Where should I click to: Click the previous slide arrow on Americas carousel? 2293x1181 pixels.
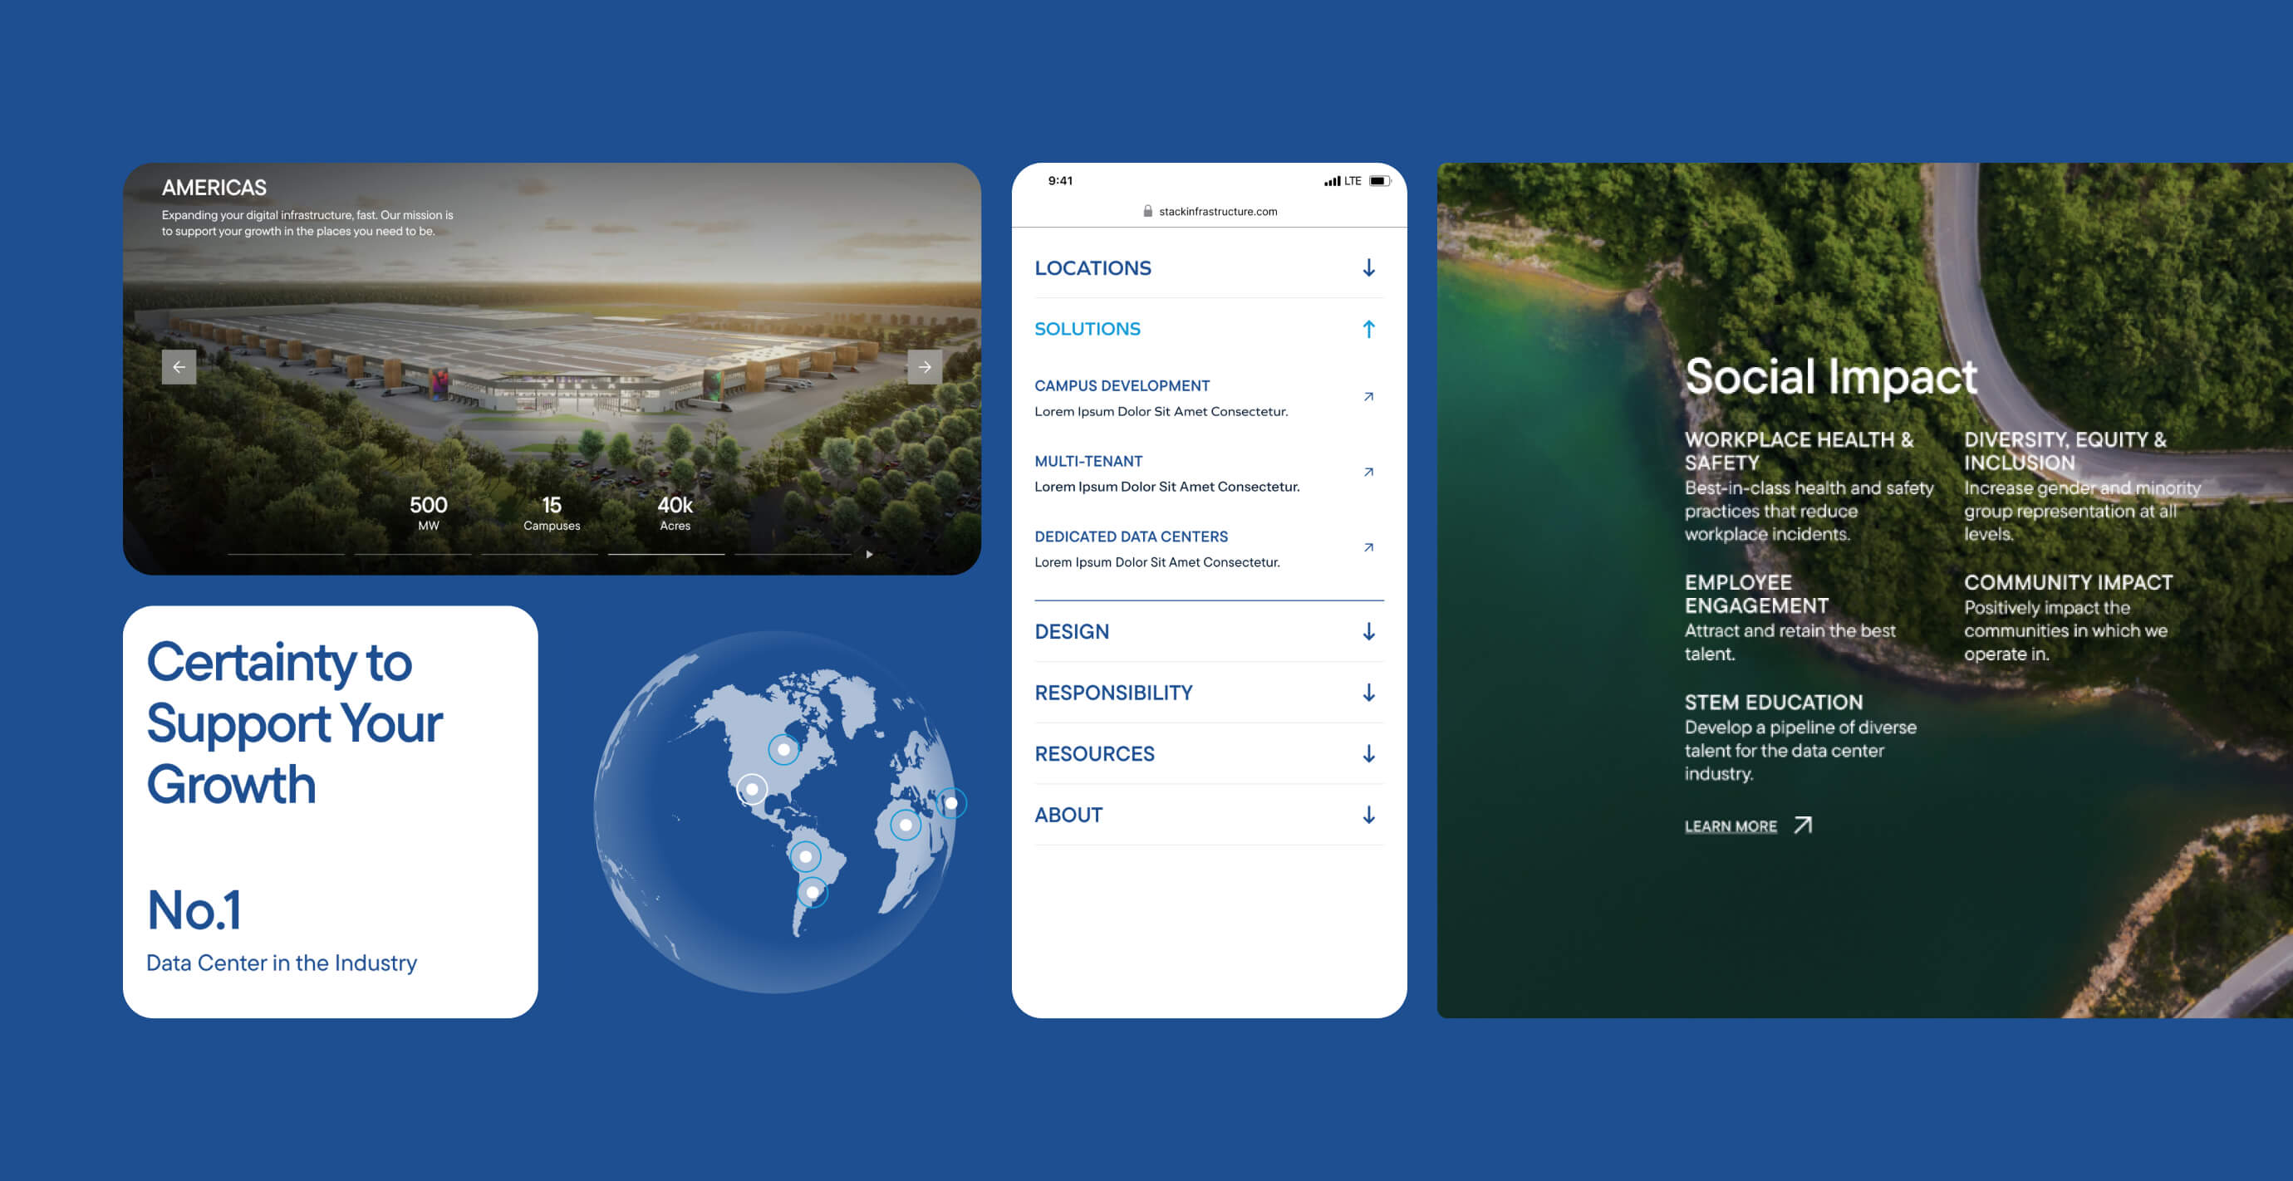179,366
